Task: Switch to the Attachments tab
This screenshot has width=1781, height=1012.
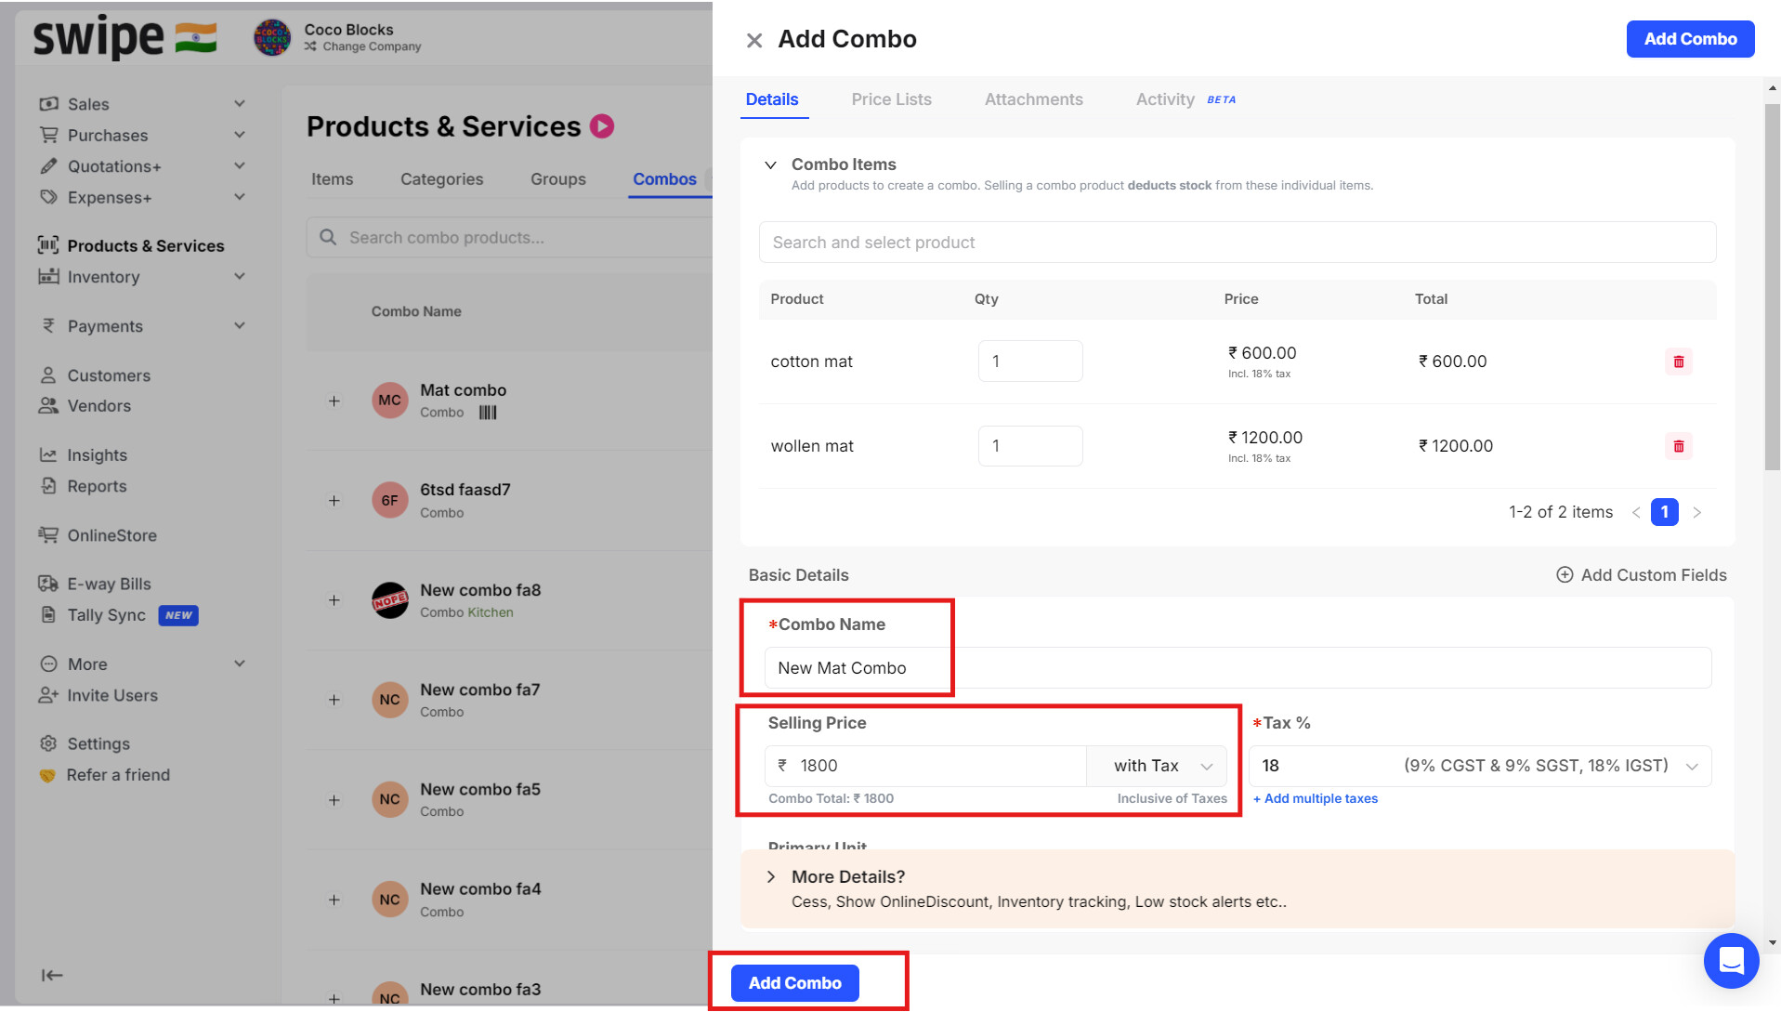Action: 1033,99
